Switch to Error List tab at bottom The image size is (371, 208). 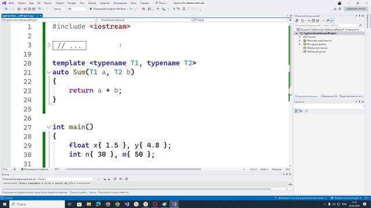coord(78,192)
